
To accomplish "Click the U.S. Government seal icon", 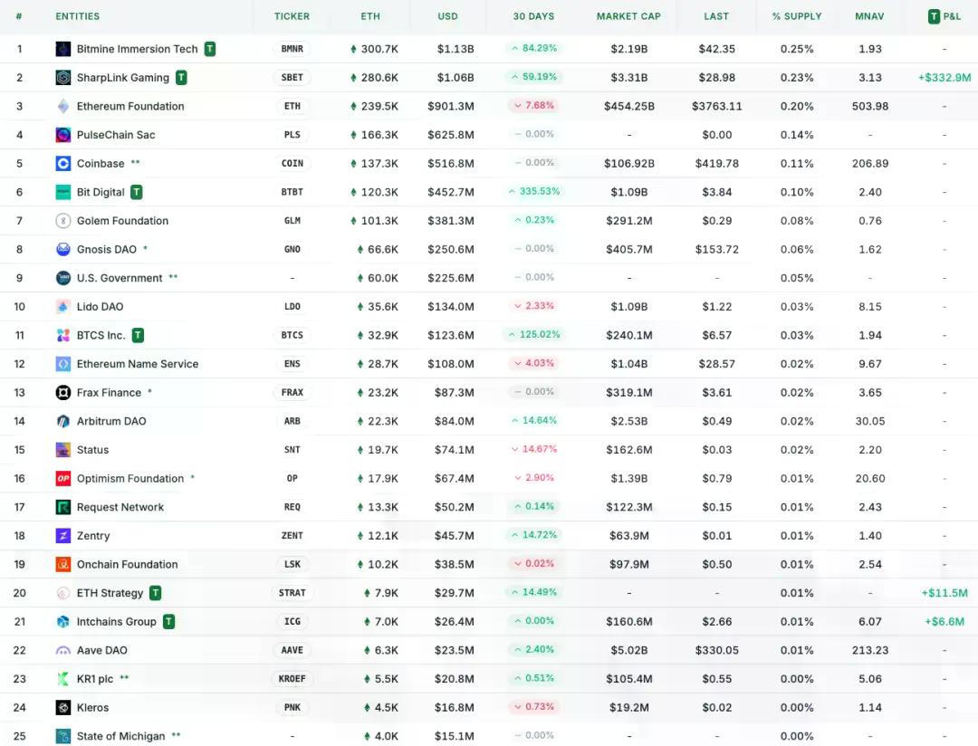I will pos(63,278).
